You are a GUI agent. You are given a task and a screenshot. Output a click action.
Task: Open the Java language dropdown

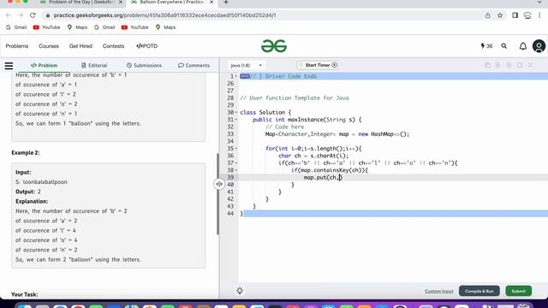(246, 65)
